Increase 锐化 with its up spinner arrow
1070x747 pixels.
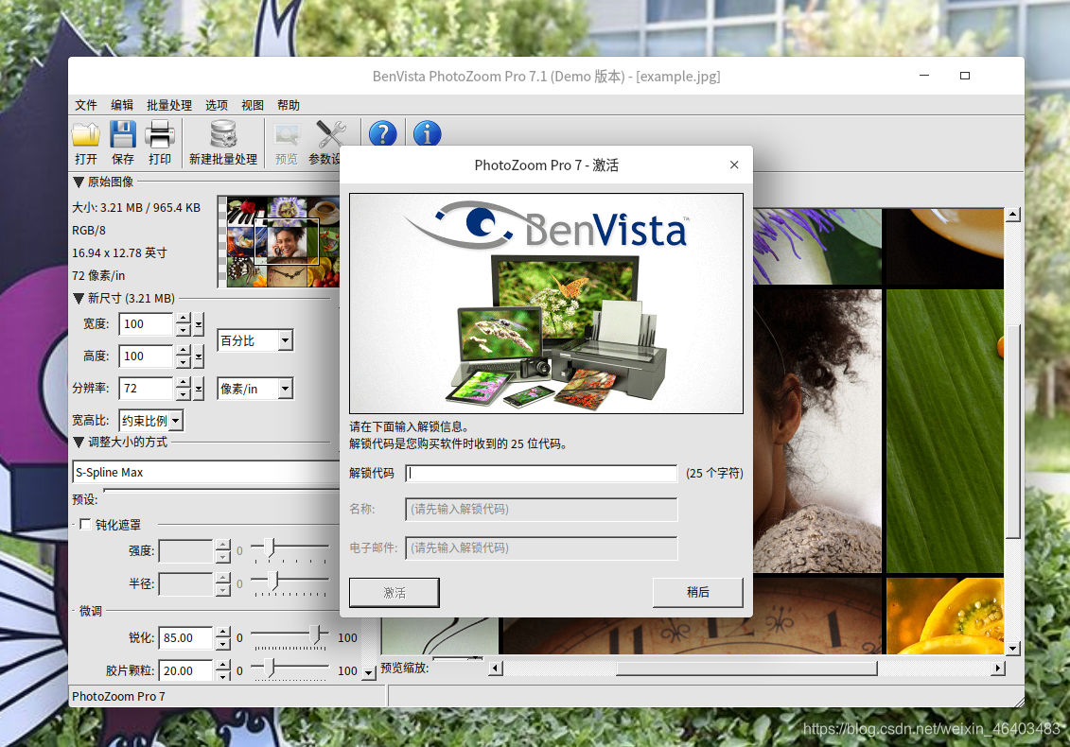[x=223, y=633]
